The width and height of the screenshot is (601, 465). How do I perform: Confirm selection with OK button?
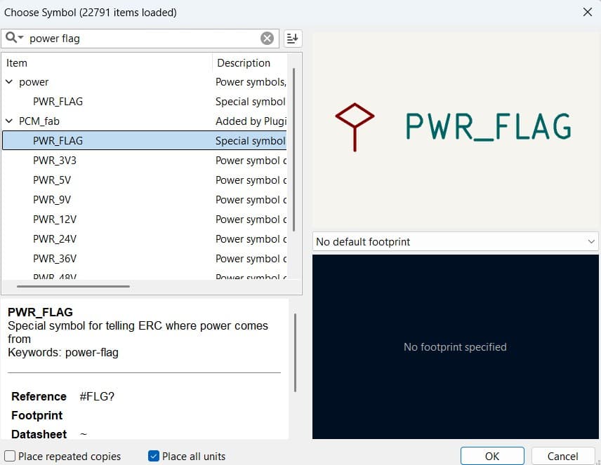click(492, 456)
